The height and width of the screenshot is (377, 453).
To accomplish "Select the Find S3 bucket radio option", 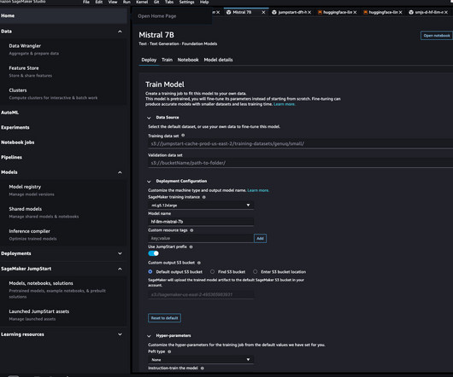I will [x=212, y=271].
